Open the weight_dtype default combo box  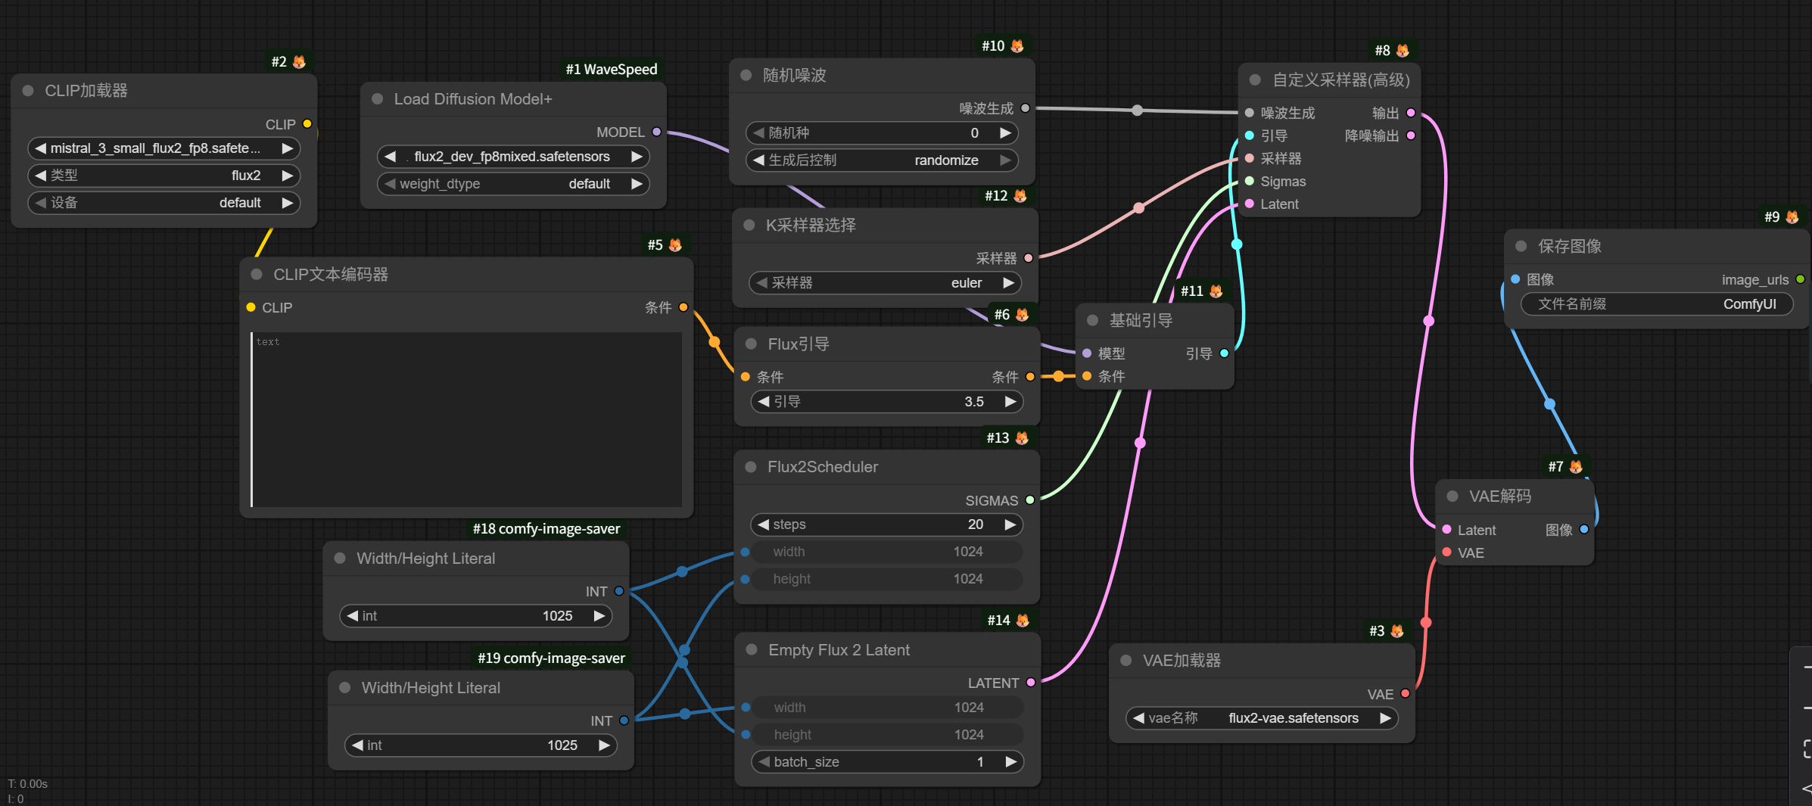(513, 184)
